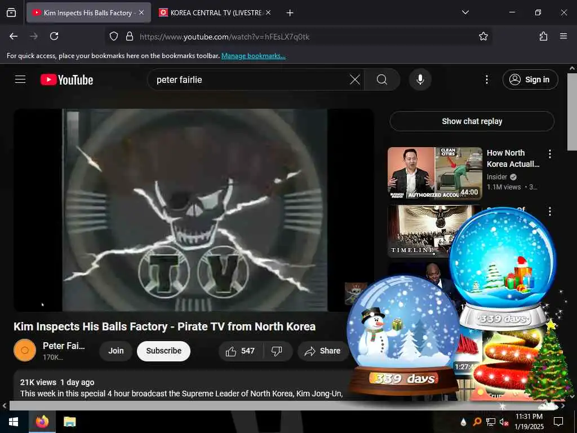The height and width of the screenshot is (433, 577).
Task: Open the clock showing 11:31 PM
Action: (x=529, y=422)
